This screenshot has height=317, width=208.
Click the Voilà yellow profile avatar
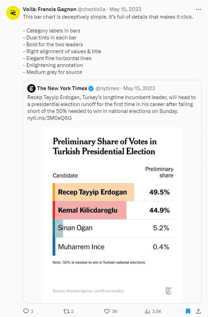click(13, 13)
